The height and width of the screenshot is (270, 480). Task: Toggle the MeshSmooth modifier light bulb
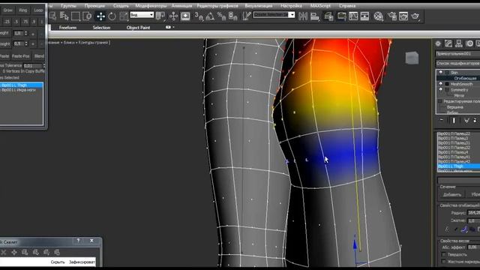pos(440,84)
